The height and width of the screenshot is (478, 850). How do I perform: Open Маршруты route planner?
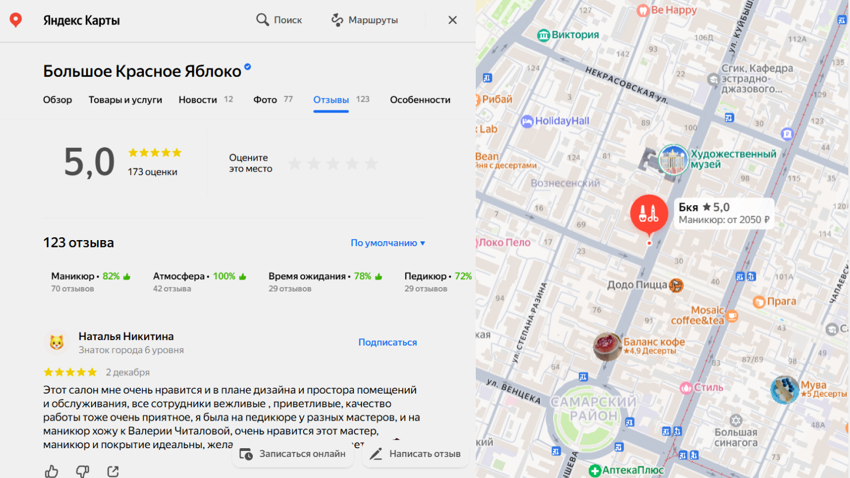click(x=365, y=20)
